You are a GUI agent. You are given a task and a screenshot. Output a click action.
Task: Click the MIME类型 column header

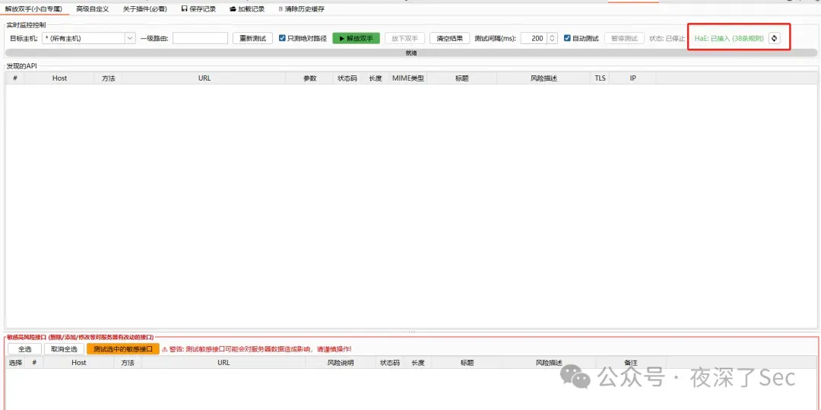click(408, 78)
